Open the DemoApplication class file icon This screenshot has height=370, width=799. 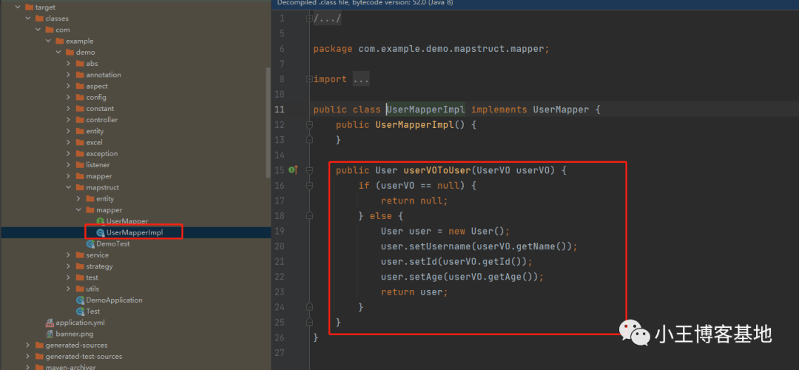[x=80, y=300]
